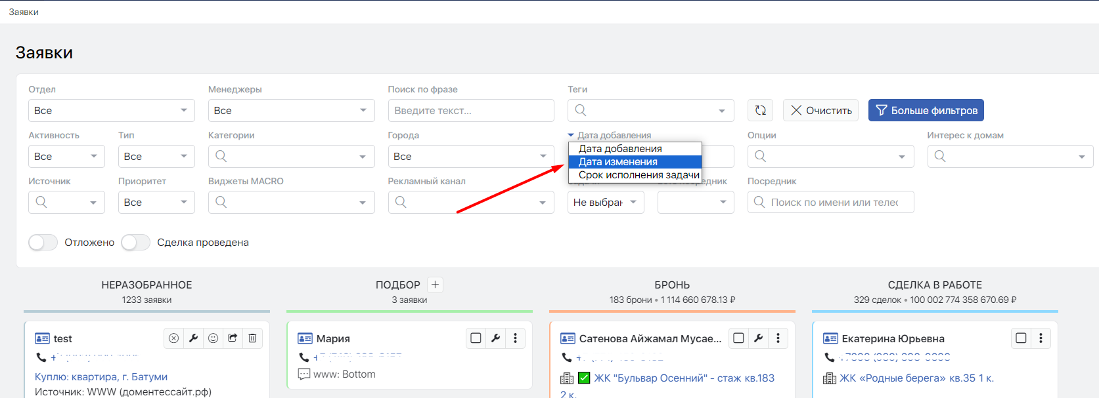This screenshot has height=398, width=1099.
Task: Add a card with the plus icon beside ПОДБОР
Action: pyautogui.click(x=435, y=285)
